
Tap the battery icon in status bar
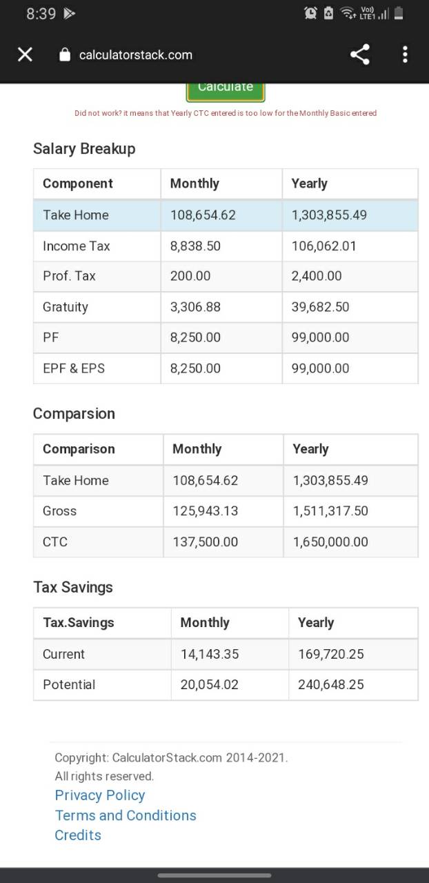click(x=399, y=13)
